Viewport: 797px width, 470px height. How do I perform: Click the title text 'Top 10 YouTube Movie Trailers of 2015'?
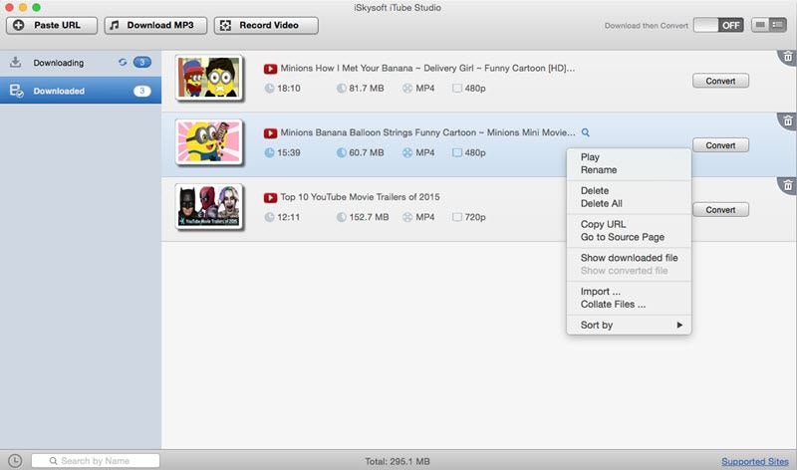coord(360,197)
